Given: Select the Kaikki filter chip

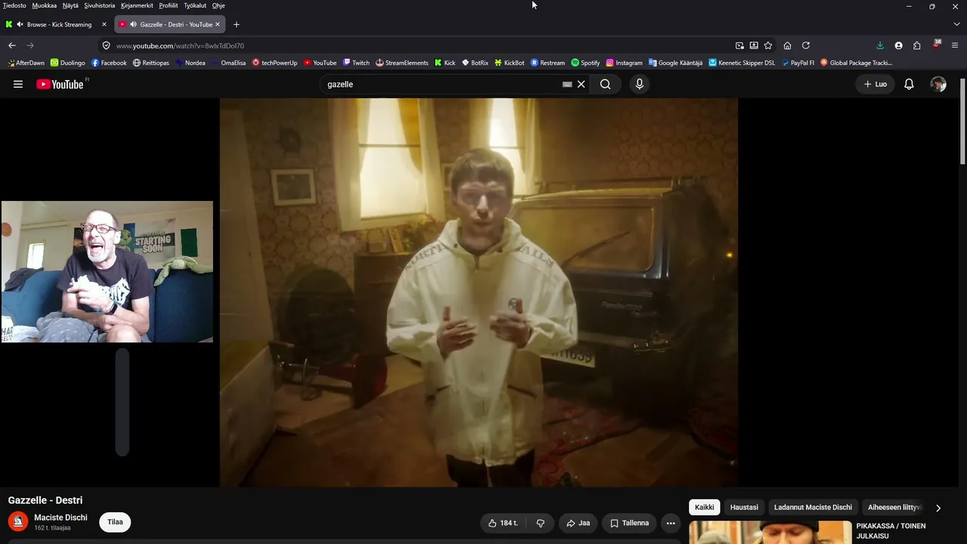Looking at the screenshot, I should click(704, 508).
